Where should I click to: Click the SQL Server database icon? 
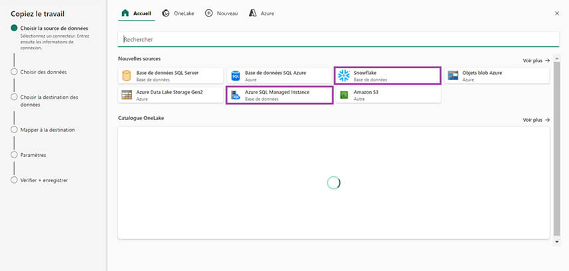click(127, 76)
